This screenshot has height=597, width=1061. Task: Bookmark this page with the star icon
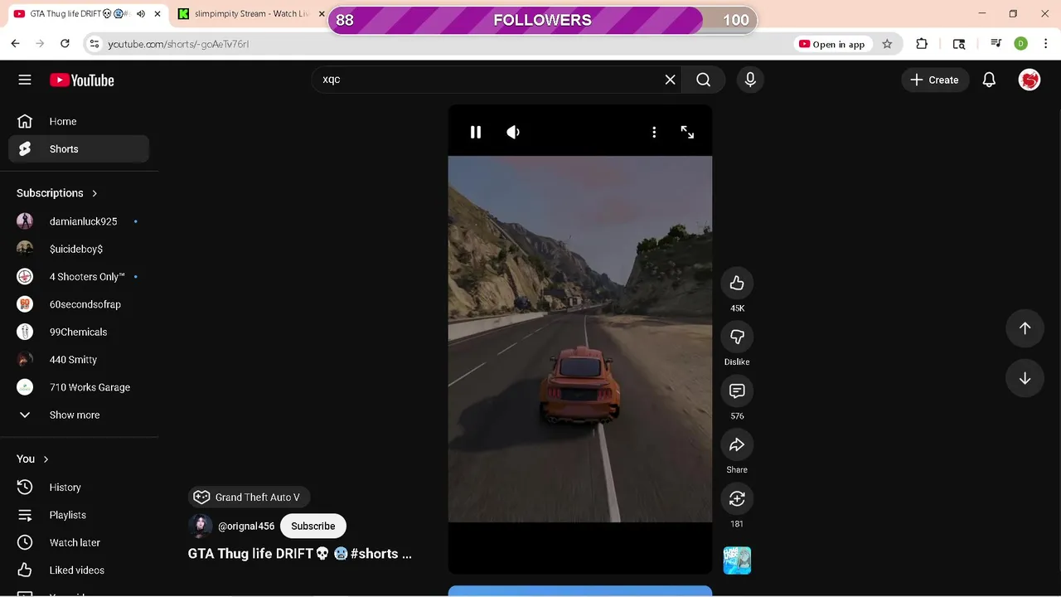pos(887,44)
